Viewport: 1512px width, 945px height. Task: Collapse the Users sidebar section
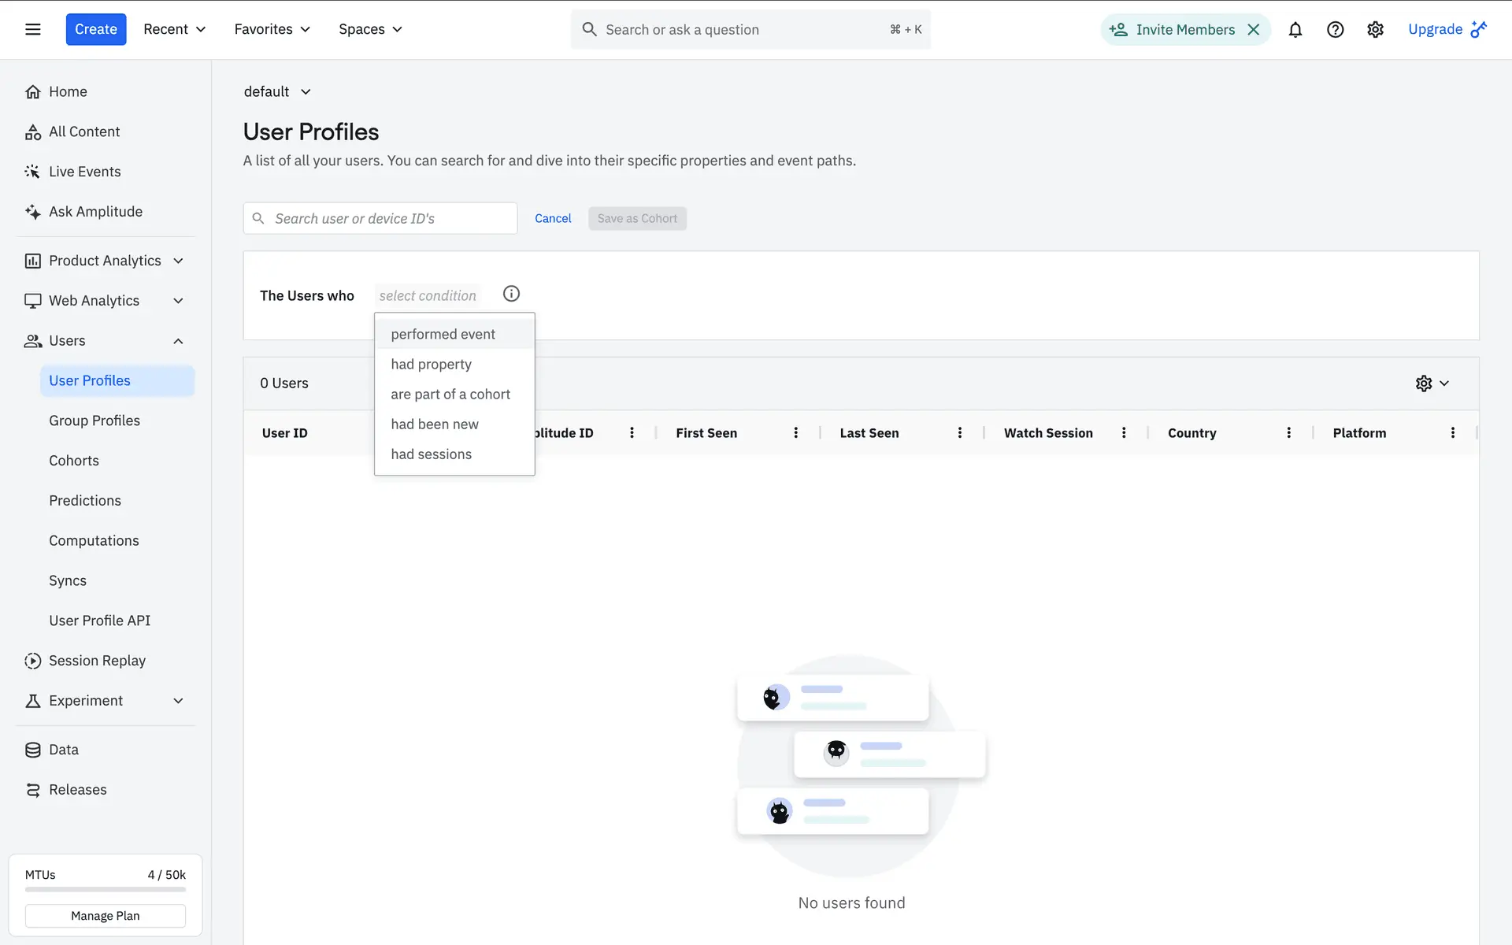(178, 341)
